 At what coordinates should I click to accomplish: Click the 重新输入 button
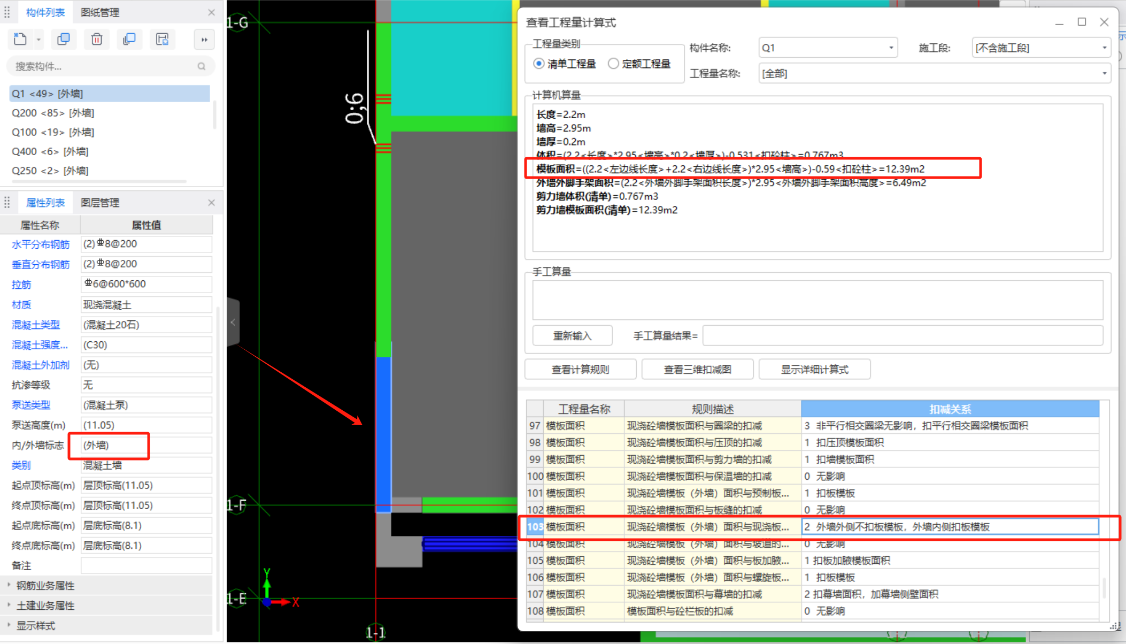pos(572,336)
